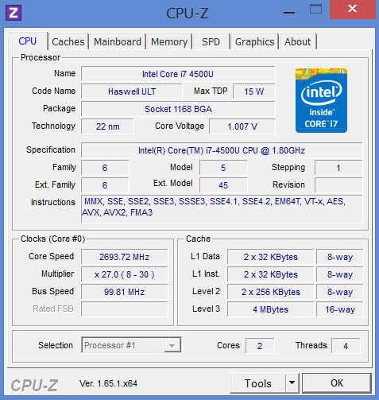Click the Tools button
This screenshot has width=379, height=400.
point(257,383)
